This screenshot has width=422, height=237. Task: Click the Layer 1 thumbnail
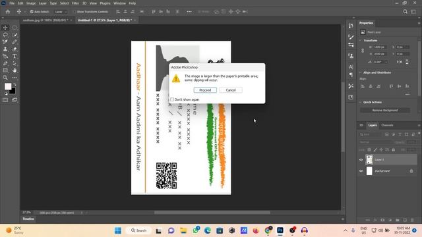369,159
